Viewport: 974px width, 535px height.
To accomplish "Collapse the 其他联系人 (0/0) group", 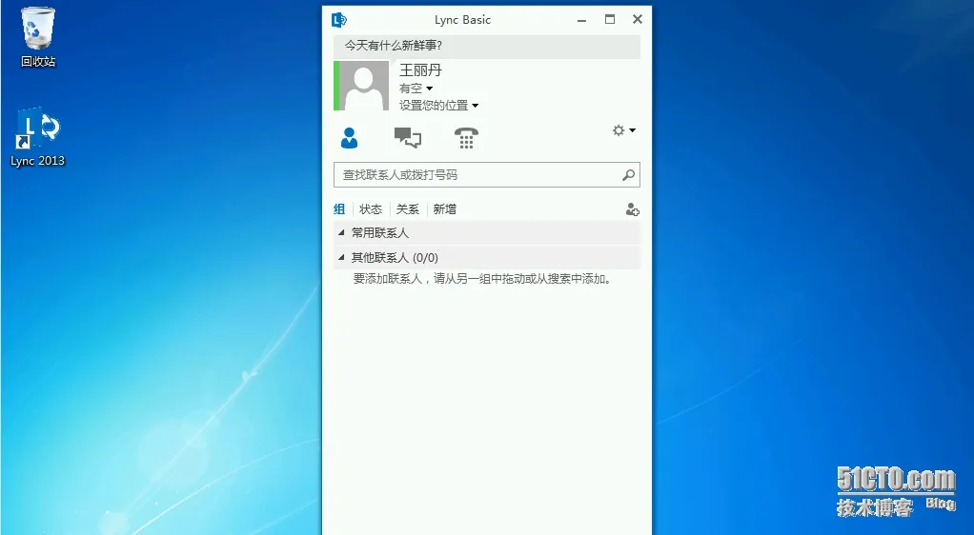I will pos(341,257).
